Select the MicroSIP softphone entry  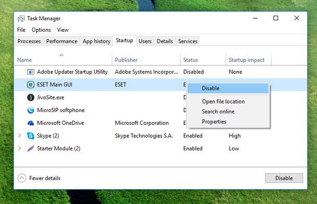pyautogui.click(x=61, y=110)
